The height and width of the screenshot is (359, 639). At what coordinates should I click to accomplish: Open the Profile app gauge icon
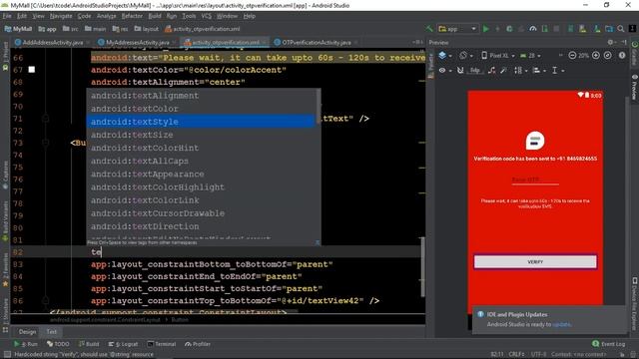coord(532,29)
